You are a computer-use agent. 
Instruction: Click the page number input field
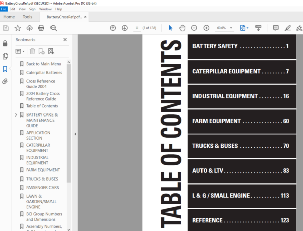click(137, 28)
